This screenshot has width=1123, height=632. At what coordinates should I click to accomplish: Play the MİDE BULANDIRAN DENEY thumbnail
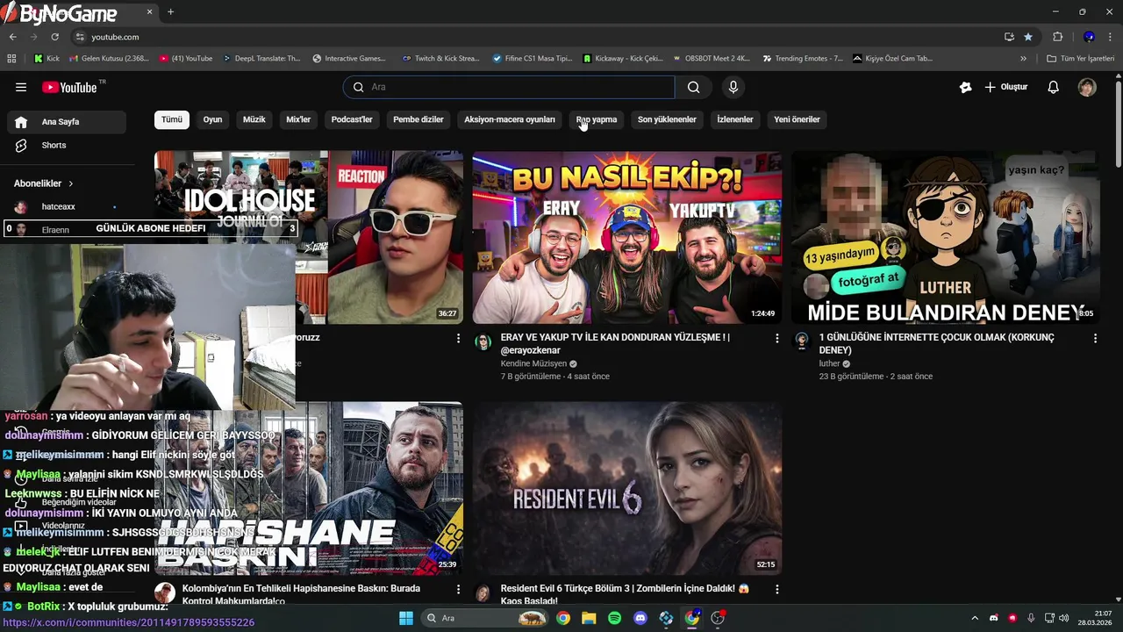click(946, 237)
